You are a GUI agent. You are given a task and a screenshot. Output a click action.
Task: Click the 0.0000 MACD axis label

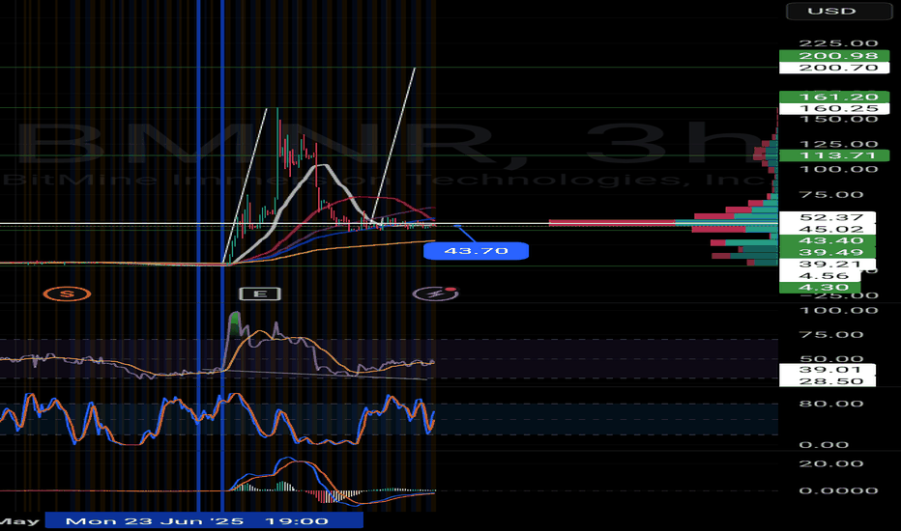(x=838, y=490)
